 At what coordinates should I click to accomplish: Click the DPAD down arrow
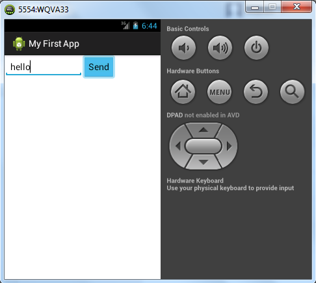(x=204, y=162)
